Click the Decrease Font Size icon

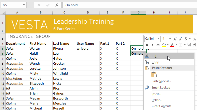(180, 39)
